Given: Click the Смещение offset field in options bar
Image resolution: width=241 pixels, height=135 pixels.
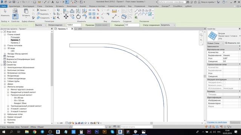Looking at the screenshot, I should click(x=132, y=25).
